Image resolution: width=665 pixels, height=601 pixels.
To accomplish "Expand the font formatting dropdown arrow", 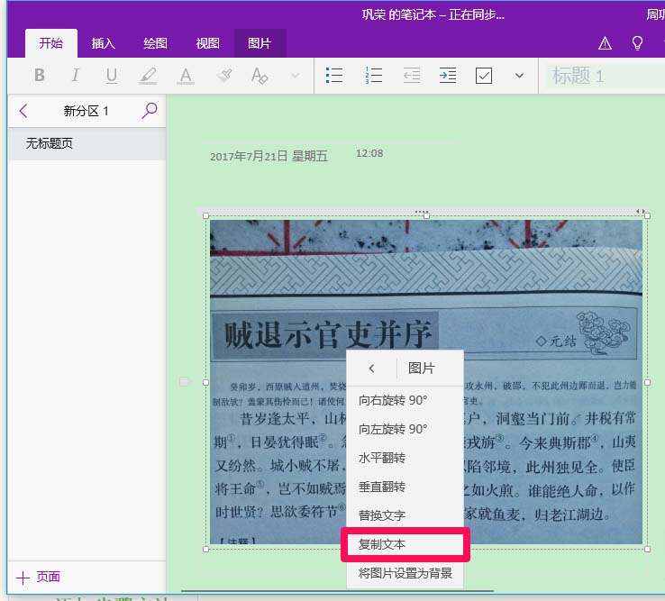I will click(x=295, y=76).
